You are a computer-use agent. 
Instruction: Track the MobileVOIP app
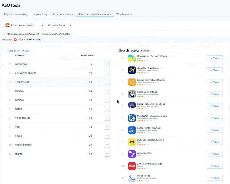(x=214, y=118)
